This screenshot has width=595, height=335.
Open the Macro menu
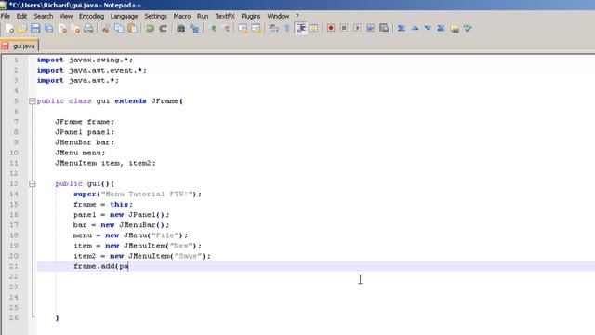pos(182,16)
